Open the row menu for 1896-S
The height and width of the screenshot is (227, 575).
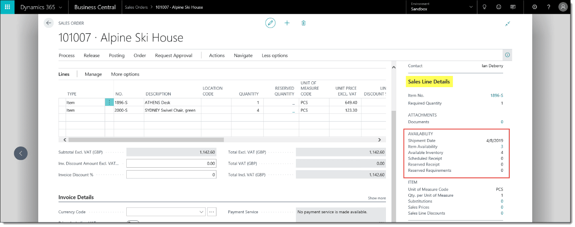pyautogui.click(x=109, y=102)
